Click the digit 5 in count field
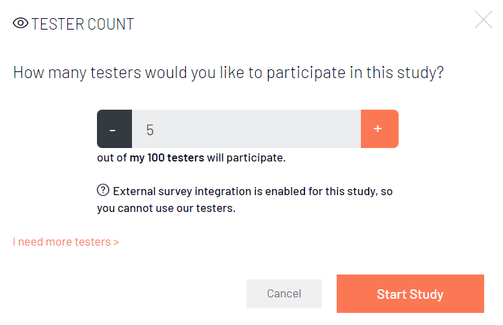The width and height of the screenshot is (503, 325). 149,130
